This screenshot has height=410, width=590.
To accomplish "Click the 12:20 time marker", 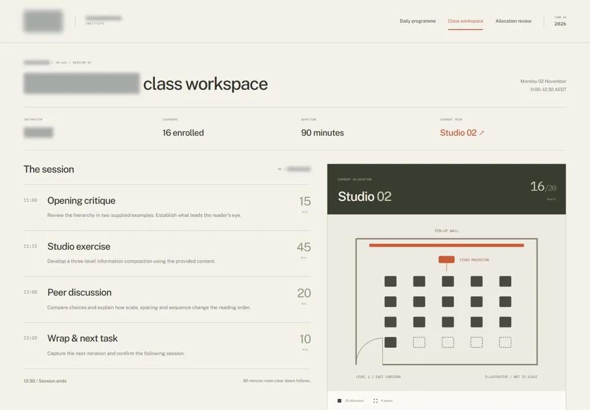I will tap(30, 338).
